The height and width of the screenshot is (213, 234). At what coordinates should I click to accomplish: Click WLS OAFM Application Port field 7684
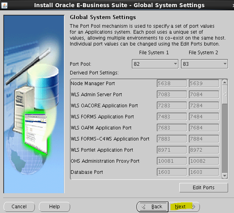click(x=204, y=128)
